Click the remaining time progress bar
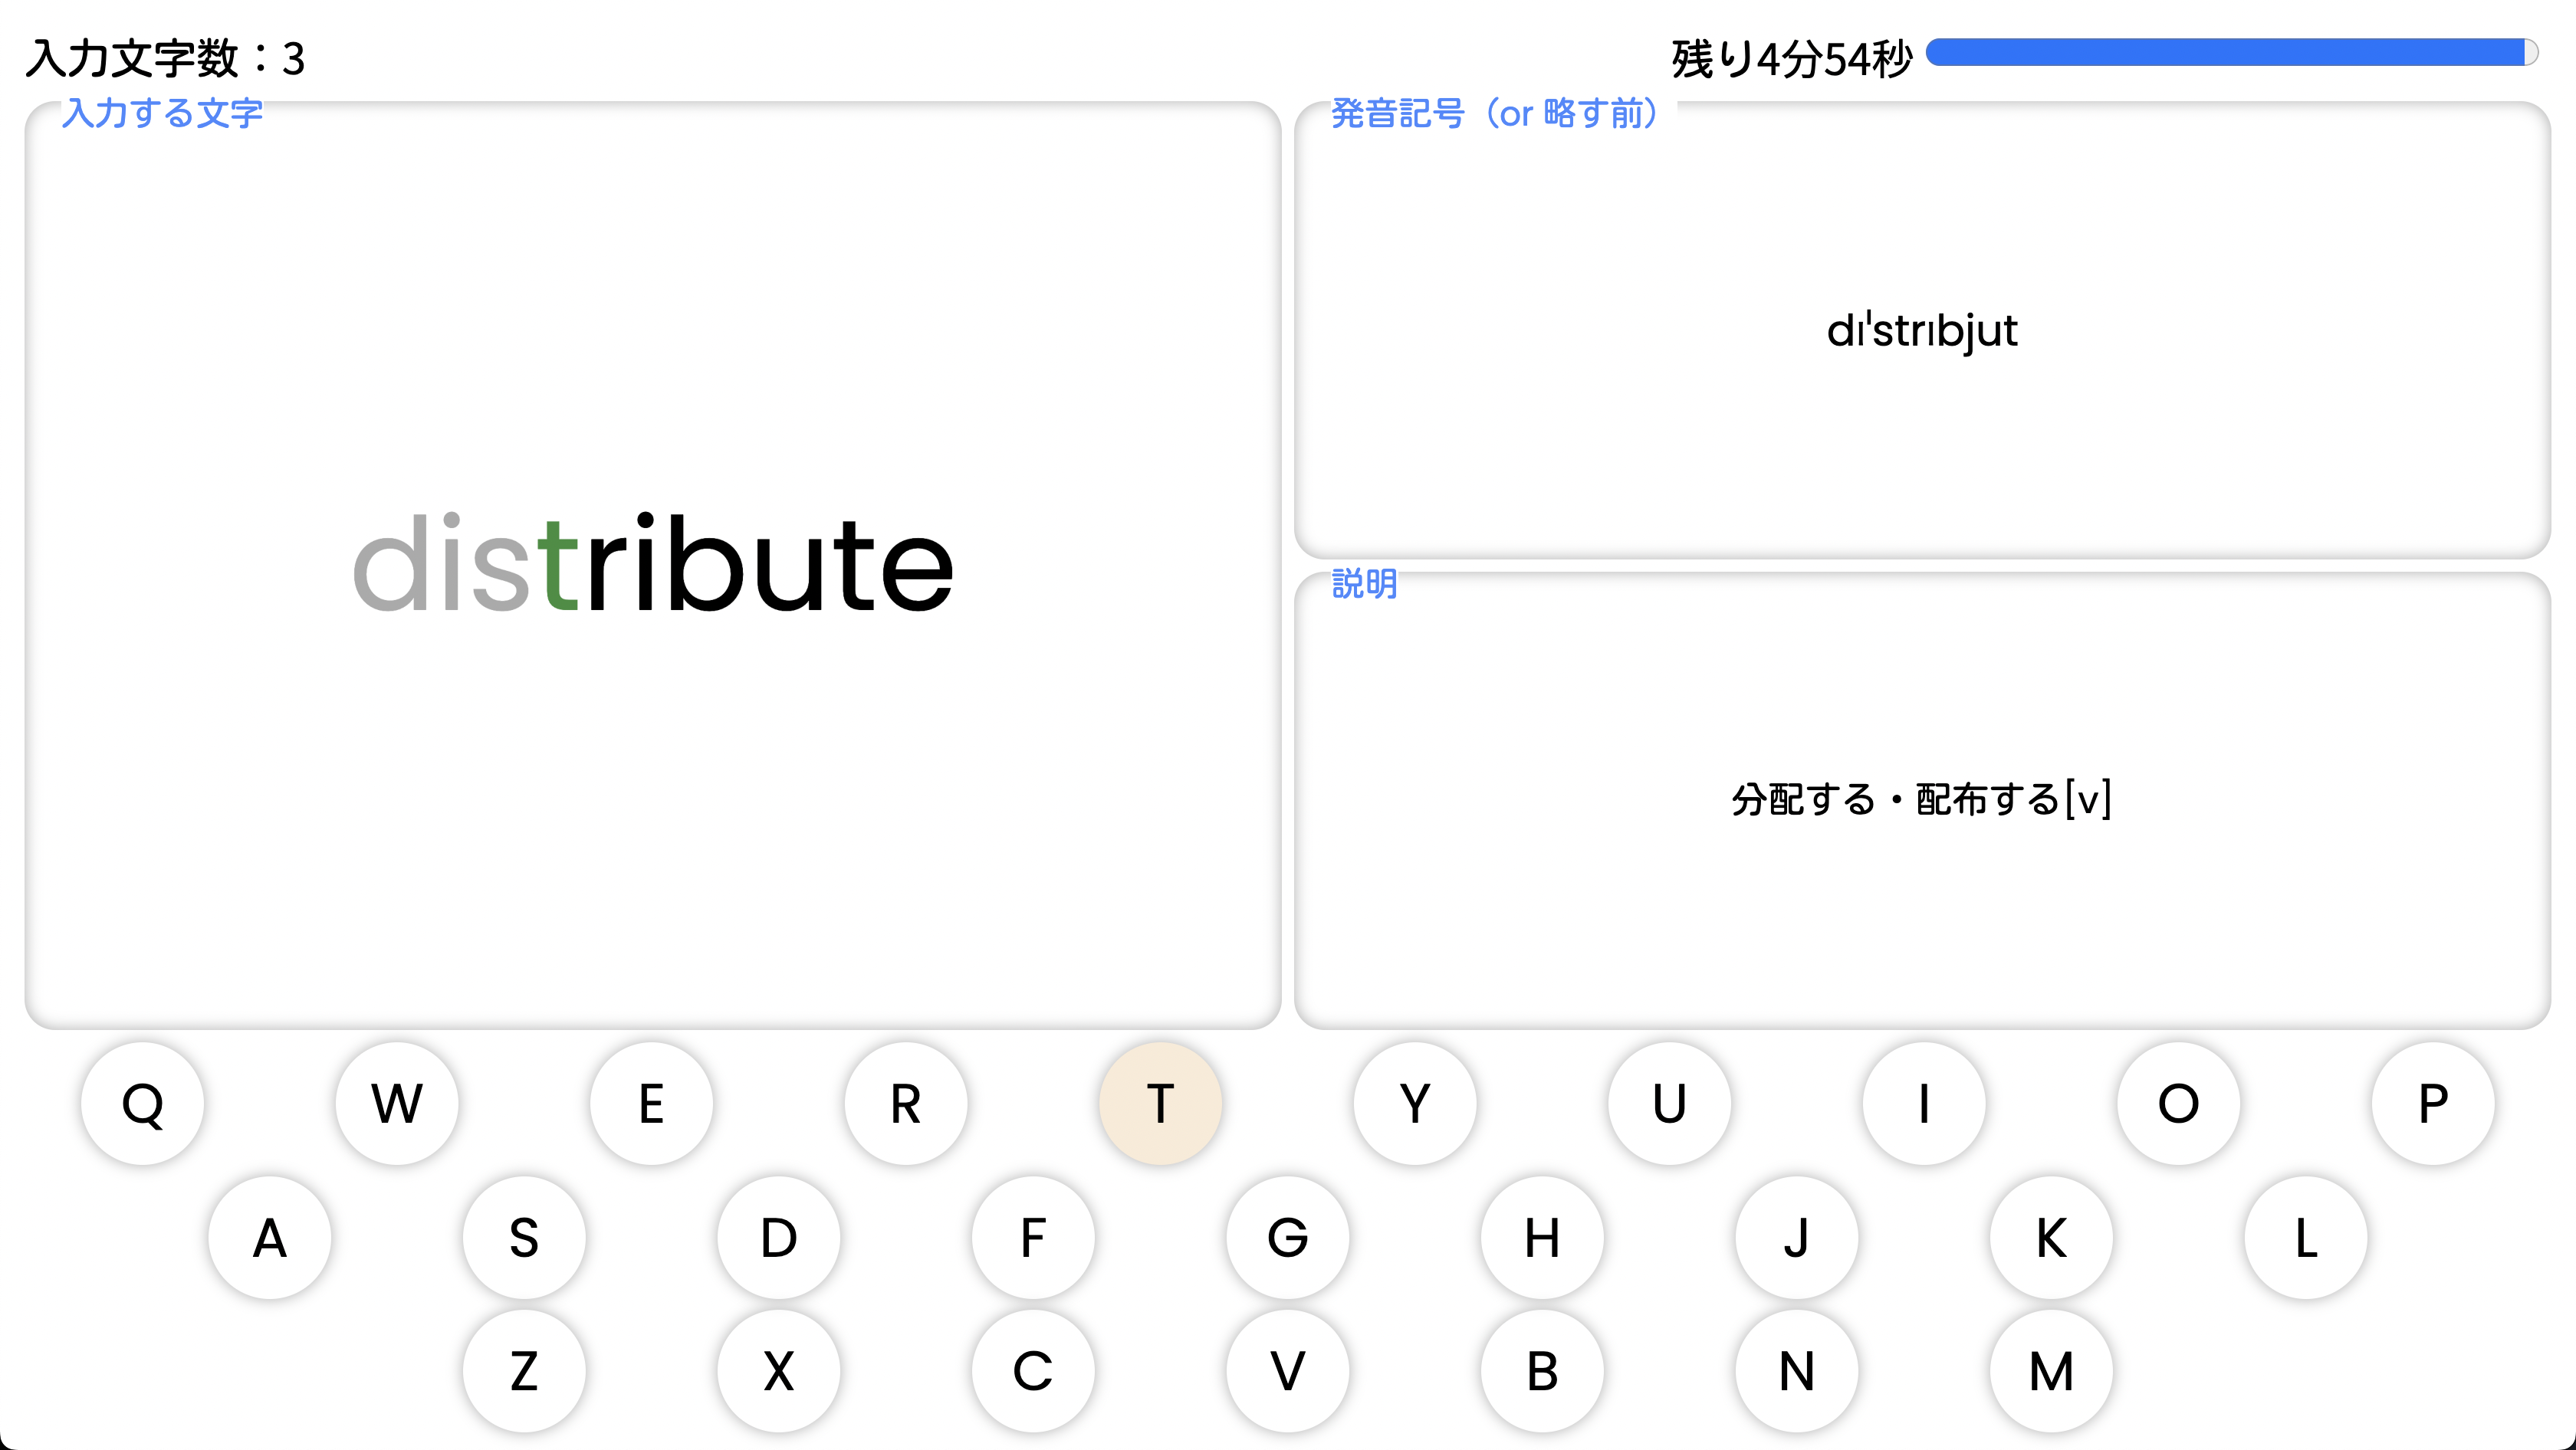The height and width of the screenshot is (1450, 2576). (2232, 52)
